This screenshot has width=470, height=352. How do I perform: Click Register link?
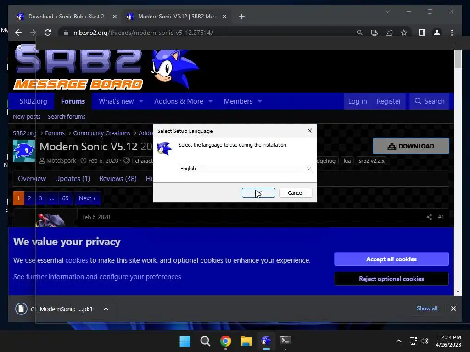pos(389,101)
